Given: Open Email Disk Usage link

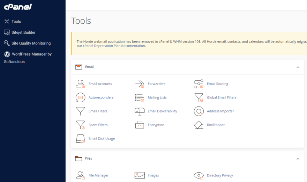Looking at the screenshot, I should pyautogui.click(x=102, y=139).
